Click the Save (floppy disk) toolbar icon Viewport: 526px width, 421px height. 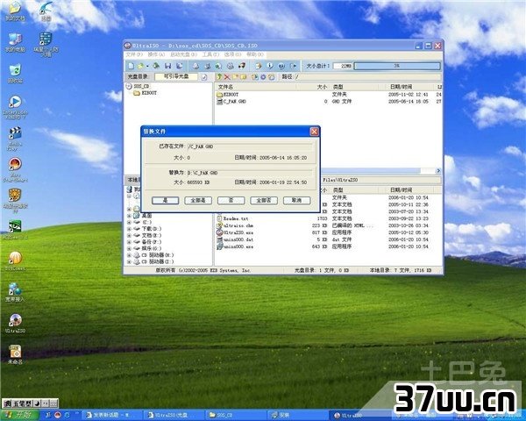point(168,66)
